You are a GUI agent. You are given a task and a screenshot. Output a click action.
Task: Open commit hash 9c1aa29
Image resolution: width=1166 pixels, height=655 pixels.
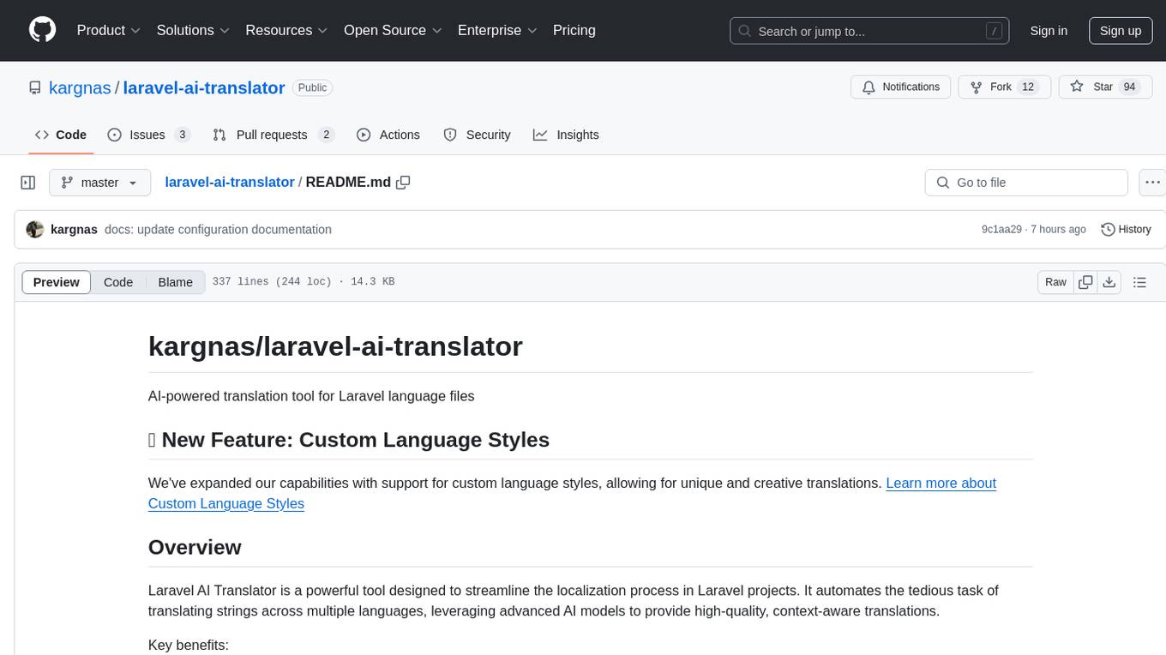[1001, 230]
